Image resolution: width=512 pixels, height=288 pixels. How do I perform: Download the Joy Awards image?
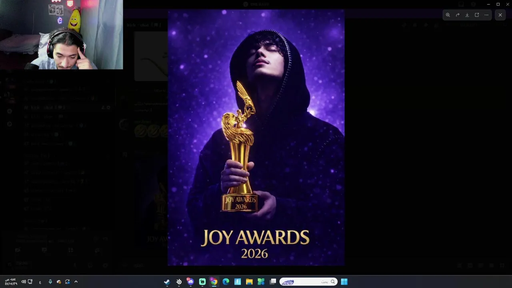(x=467, y=15)
